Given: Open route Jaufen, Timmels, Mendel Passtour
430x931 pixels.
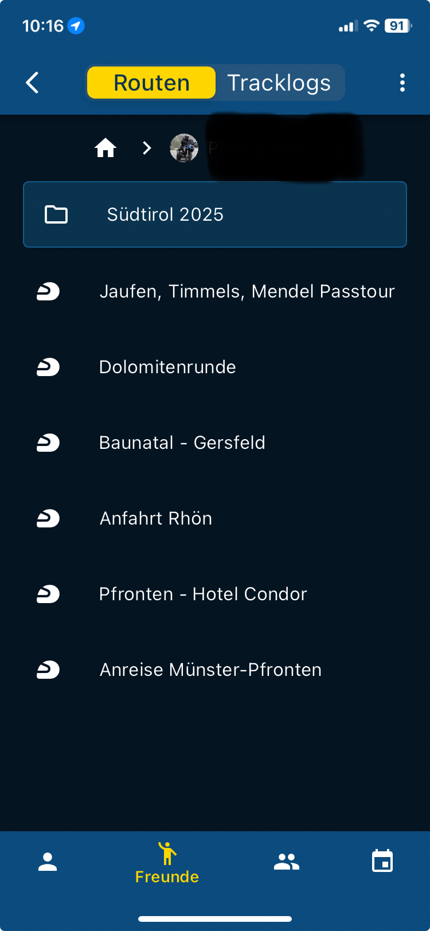Looking at the screenshot, I should [x=247, y=291].
